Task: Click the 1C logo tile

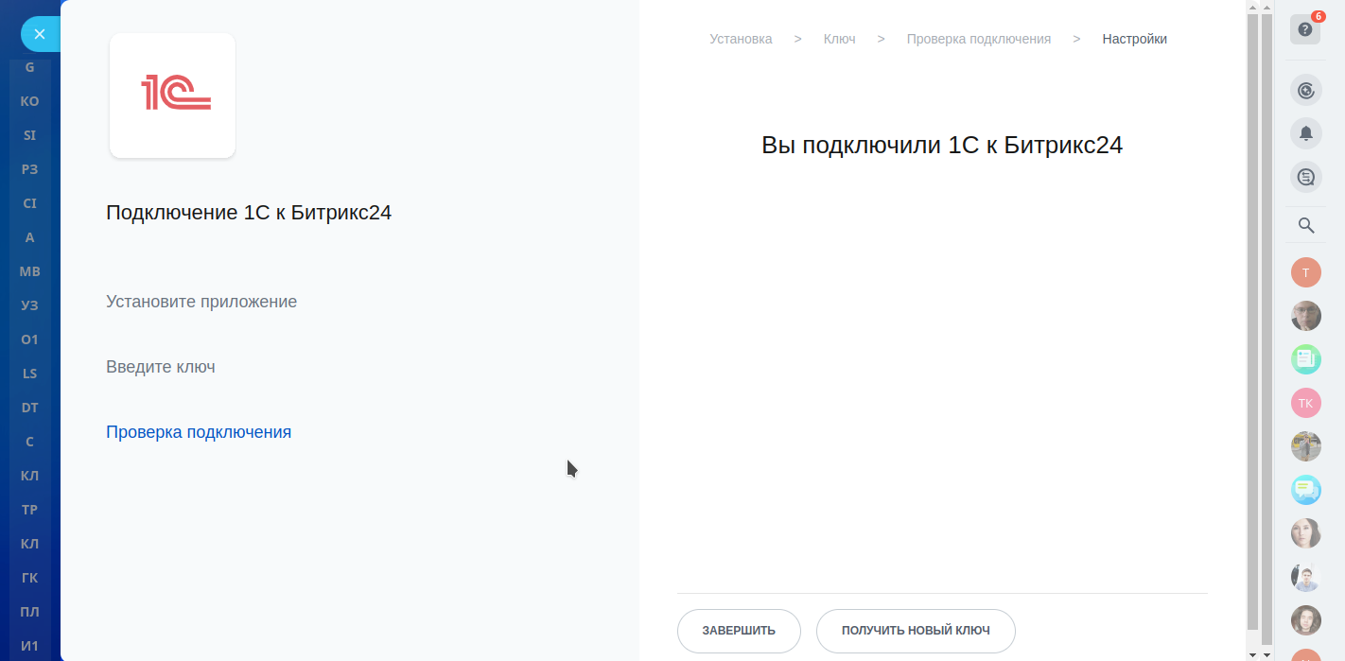Action: pyautogui.click(x=172, y=96)
